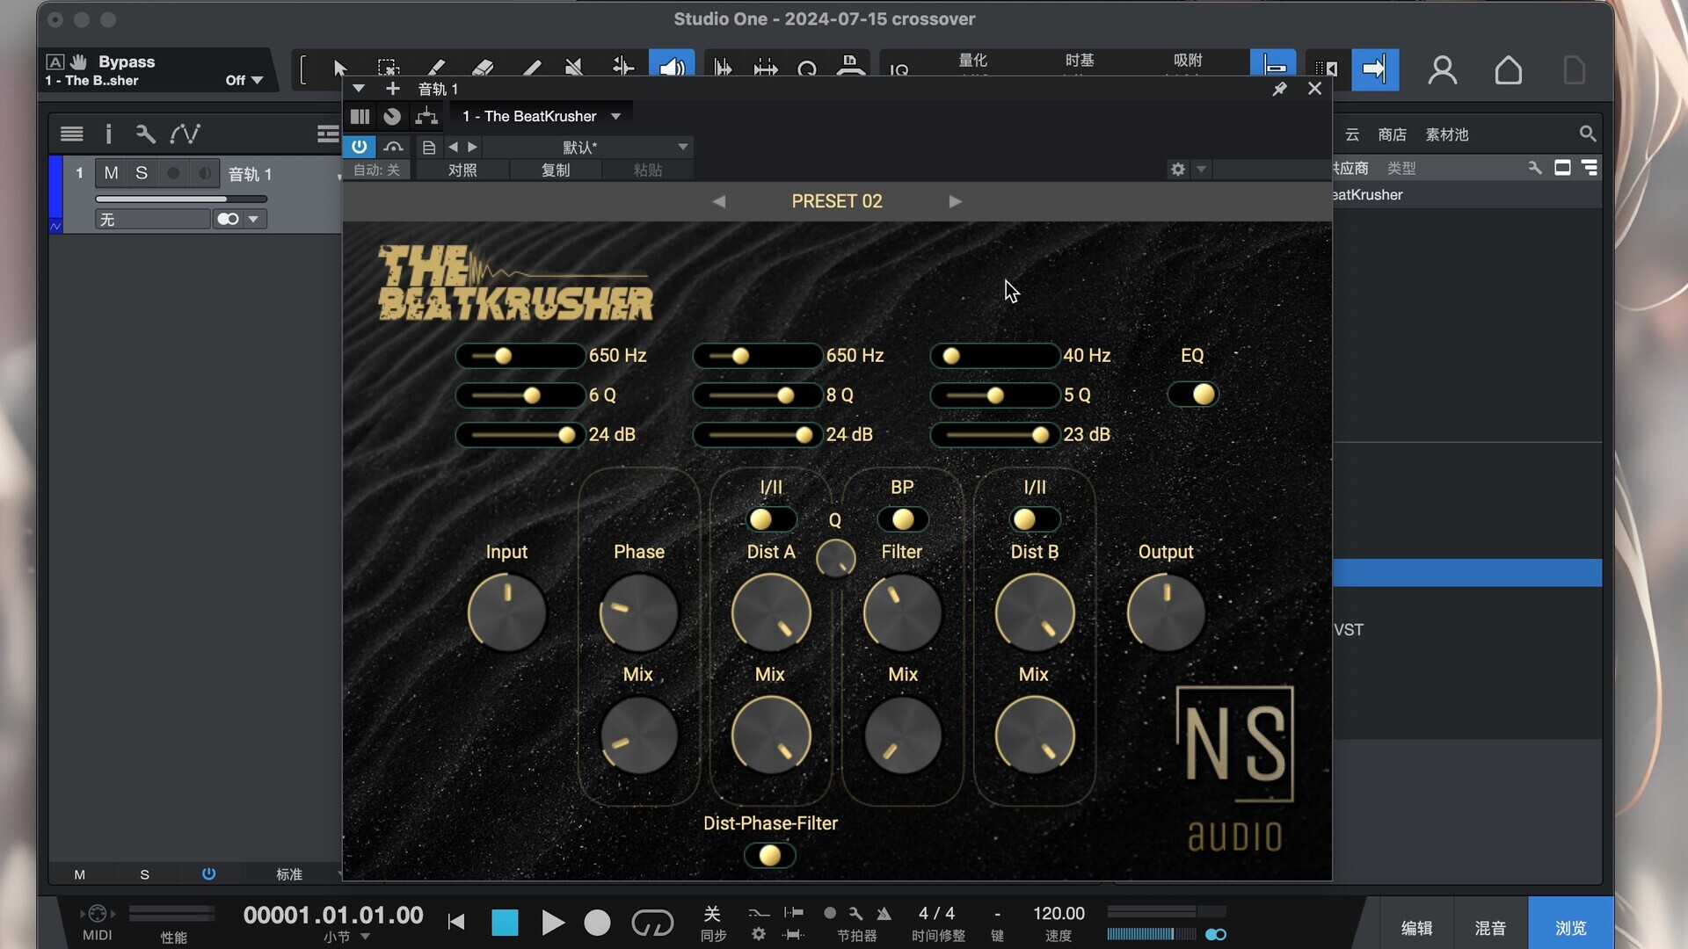Go to next preset arrow
This screenshot has height=949, width=1688.
[x=955, y=201]
